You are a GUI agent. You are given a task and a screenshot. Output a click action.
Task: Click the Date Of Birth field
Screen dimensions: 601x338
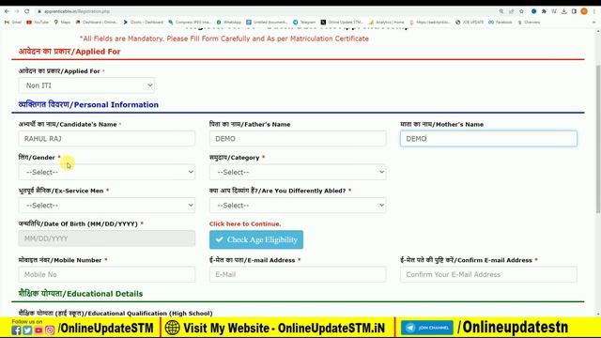[x=106, y=238]
